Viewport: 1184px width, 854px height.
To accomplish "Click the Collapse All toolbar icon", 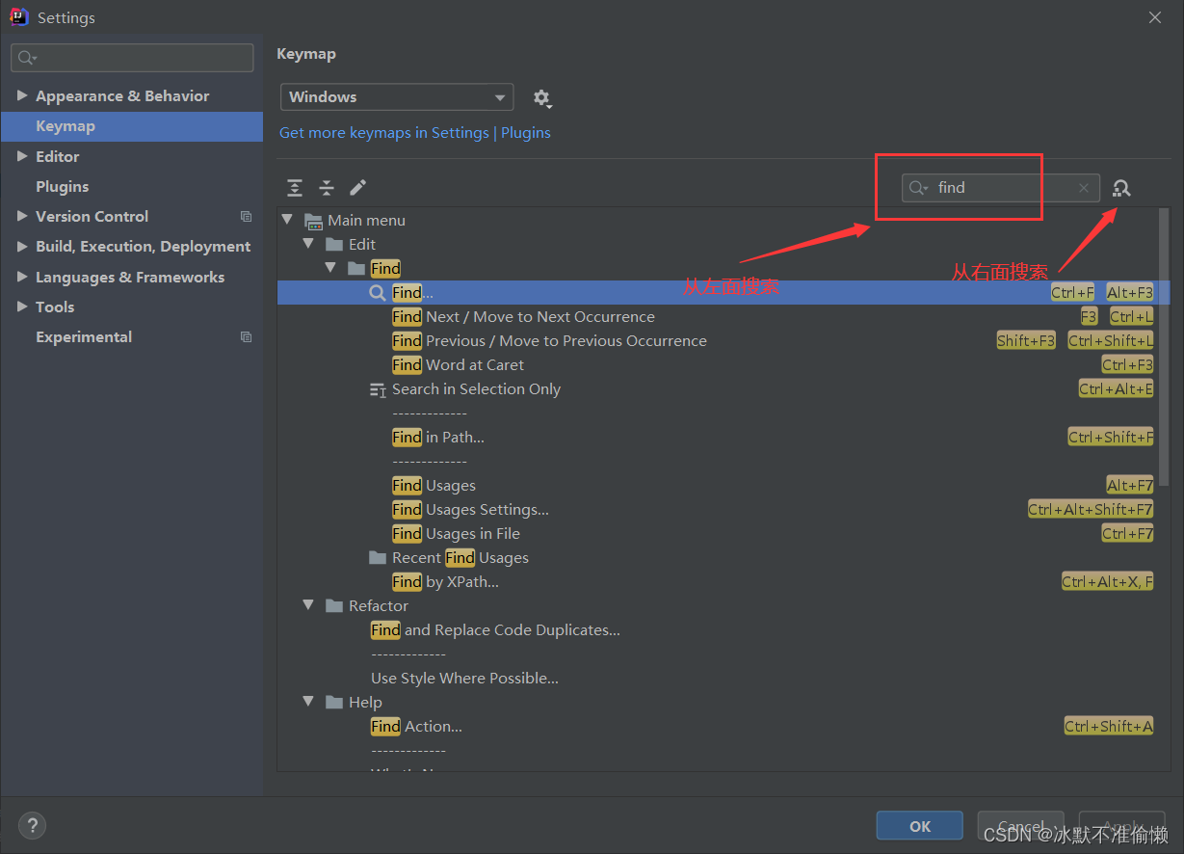I will (x=327, y=188).
